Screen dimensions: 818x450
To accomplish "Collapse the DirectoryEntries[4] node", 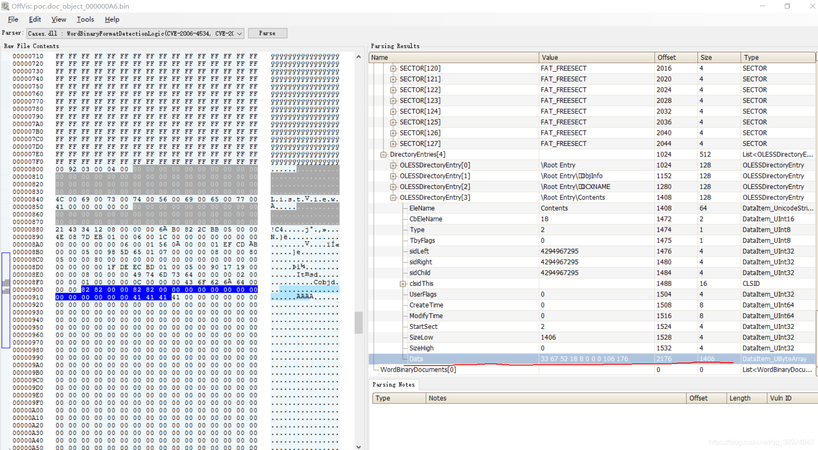I will coord(383,155).
